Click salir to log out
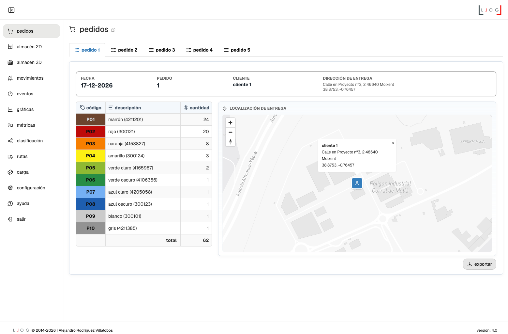This screenshot has height=334, width=508. (x=21, y=219)
